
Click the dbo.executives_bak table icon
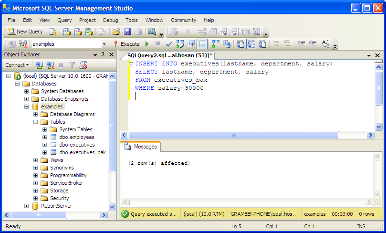[x=53, y=152]
